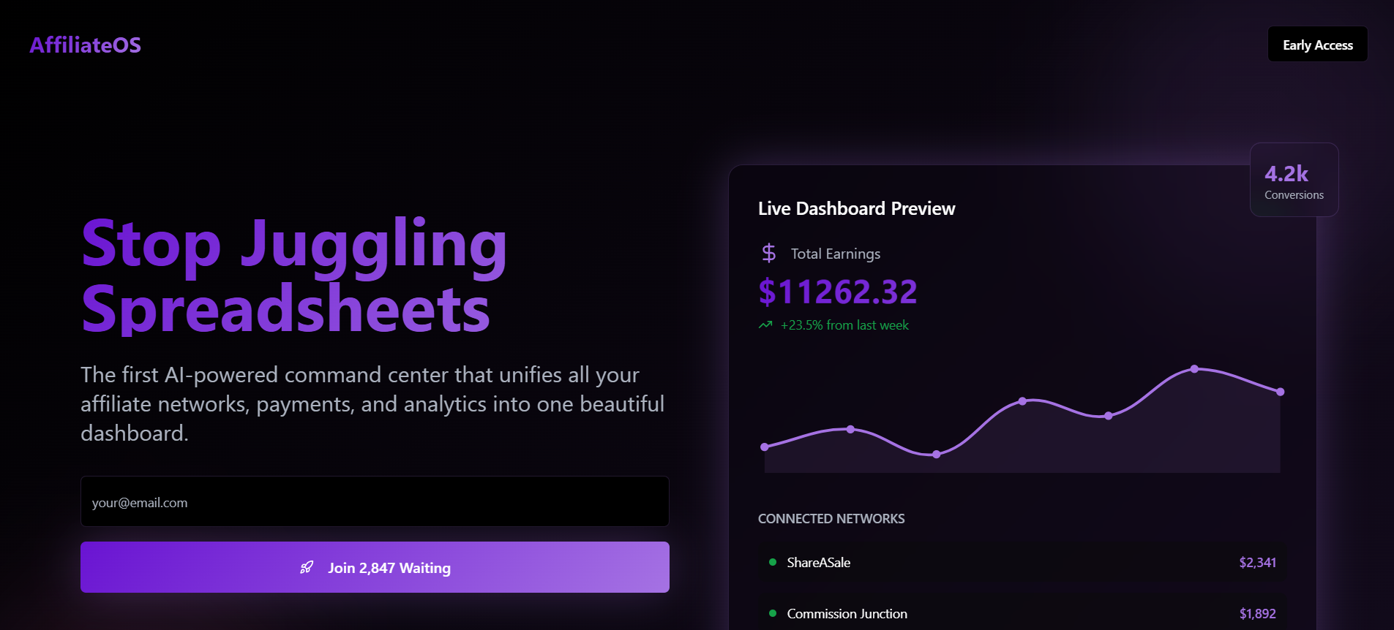Click the green status dot beside Commission Junction

pos(773,613)
